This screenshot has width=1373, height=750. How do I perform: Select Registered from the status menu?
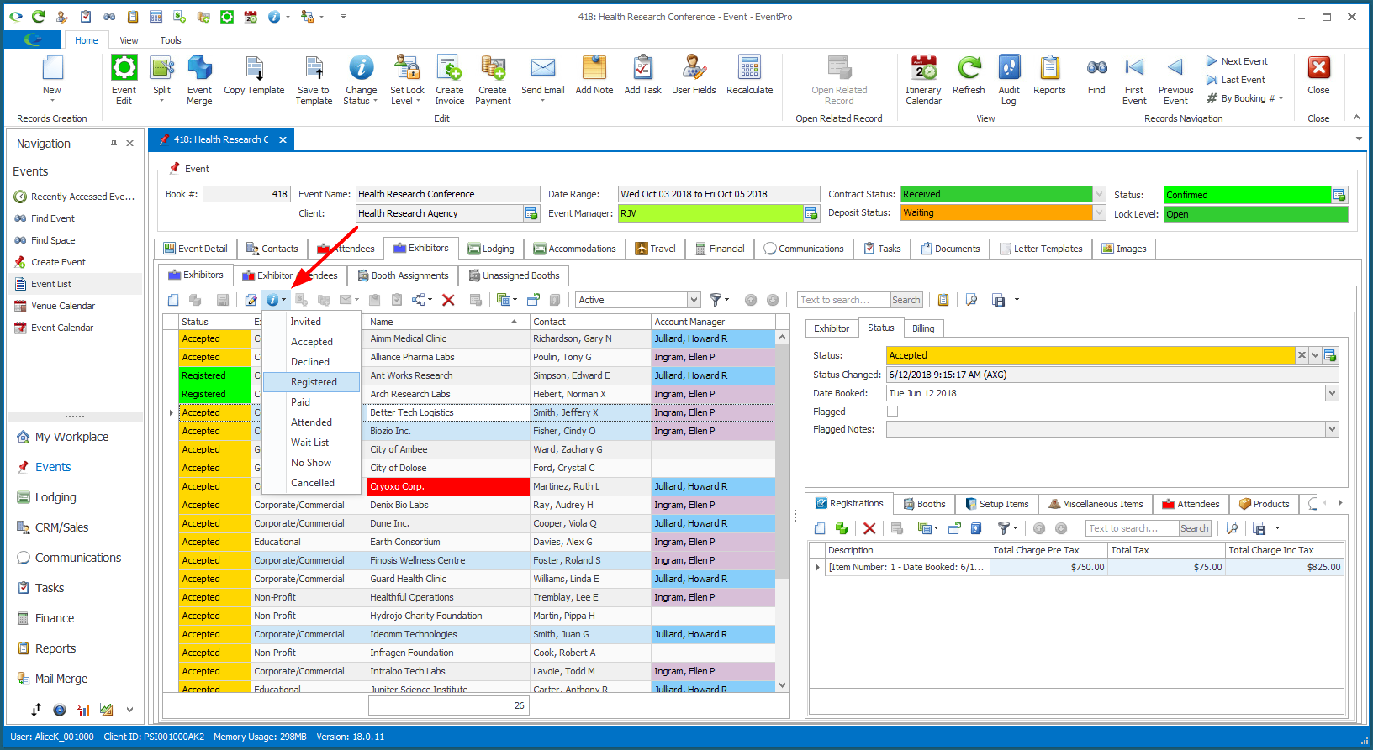click(x=313, y=382)
